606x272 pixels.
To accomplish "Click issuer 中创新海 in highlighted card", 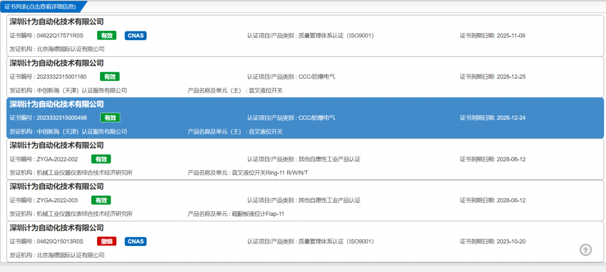I will pos(82,131).
